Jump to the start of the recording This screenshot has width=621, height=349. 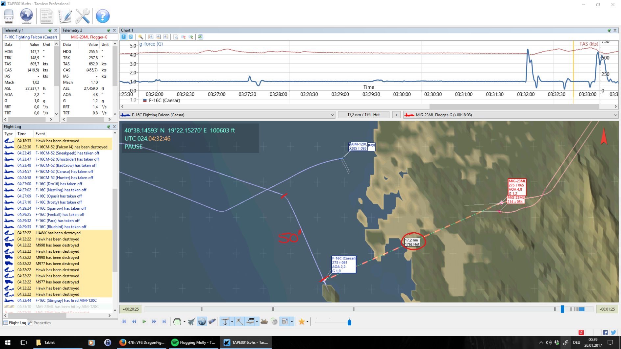coord(124,322)
